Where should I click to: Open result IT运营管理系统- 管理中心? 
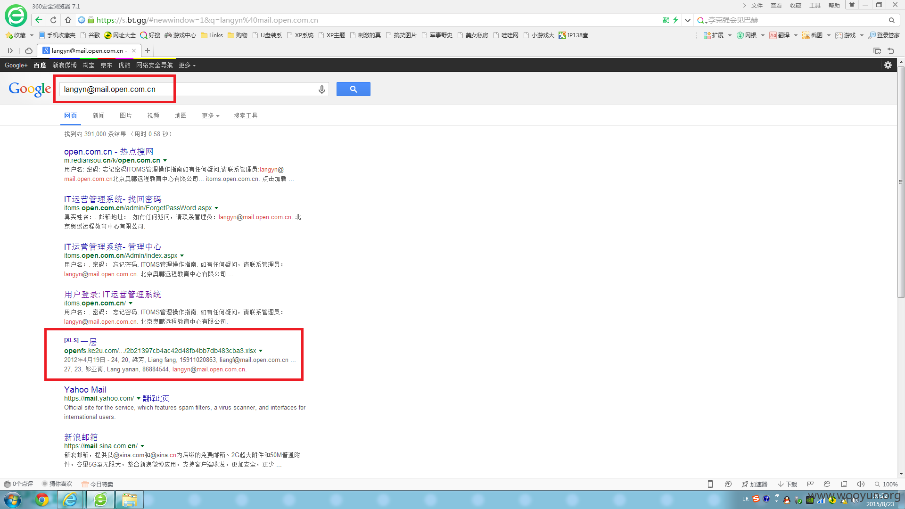tap(113, 246)
